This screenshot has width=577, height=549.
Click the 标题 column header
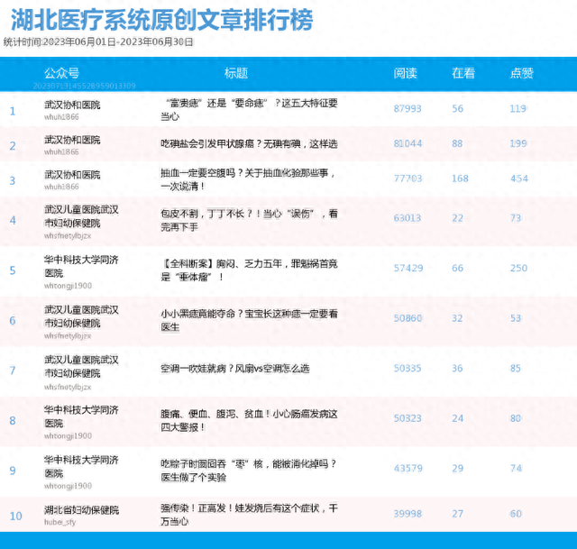pyautogui.click(x=236, y=73)
